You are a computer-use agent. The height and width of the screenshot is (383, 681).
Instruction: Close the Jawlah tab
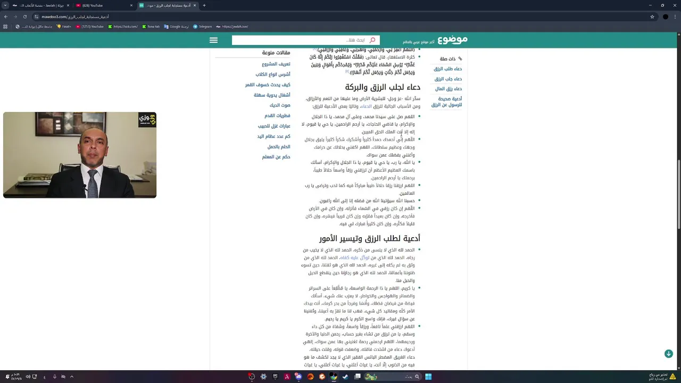[x=68, y=5]
